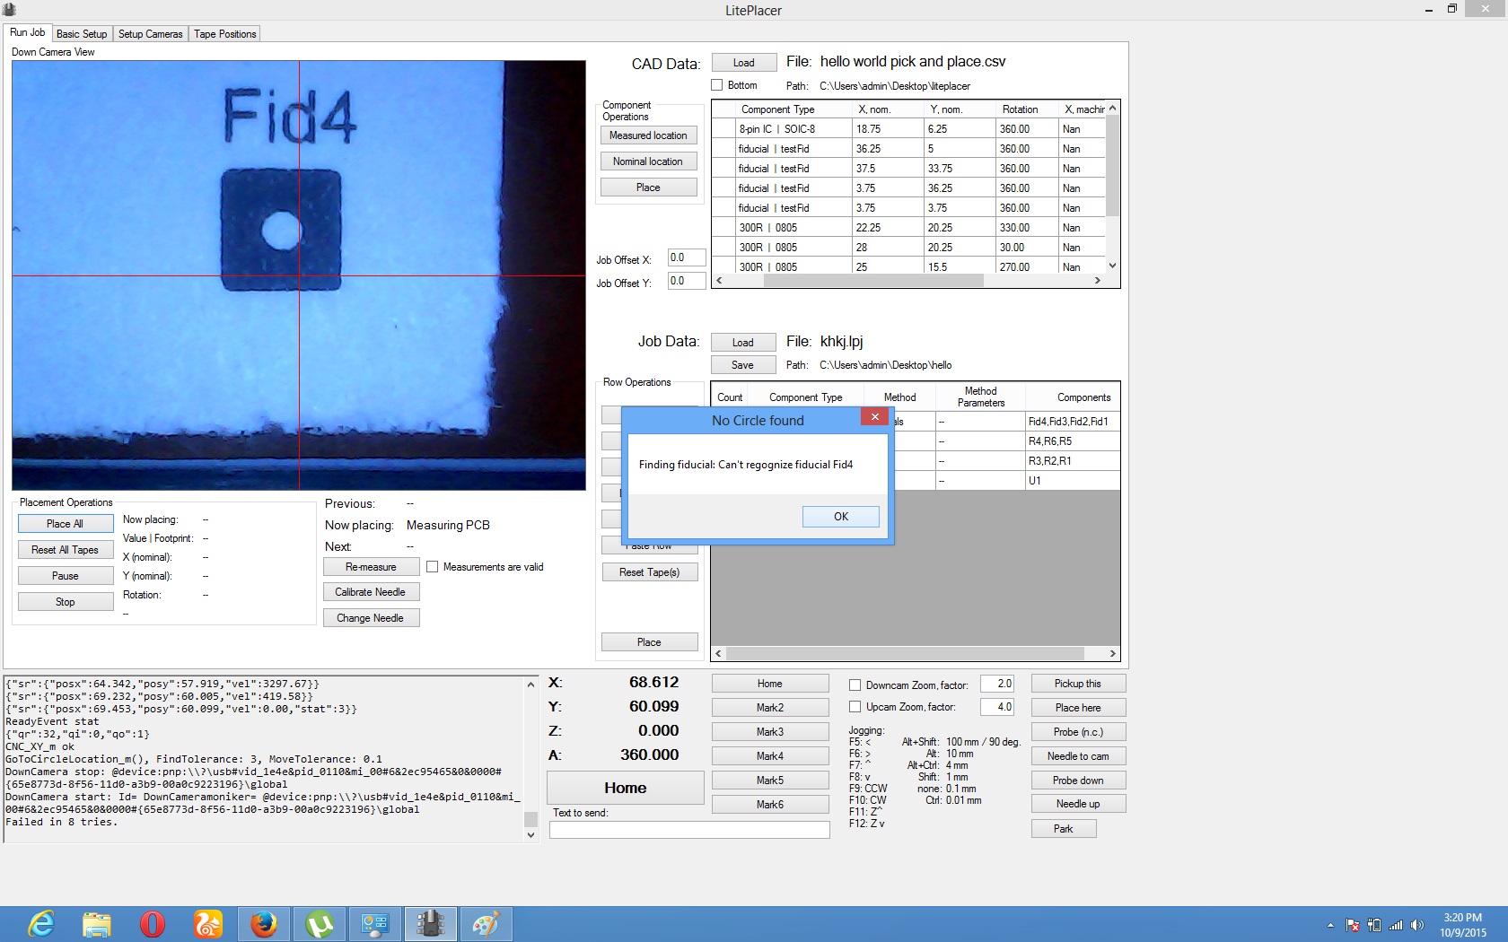Open the Control Panel taskbar icon

click(375, 923)
